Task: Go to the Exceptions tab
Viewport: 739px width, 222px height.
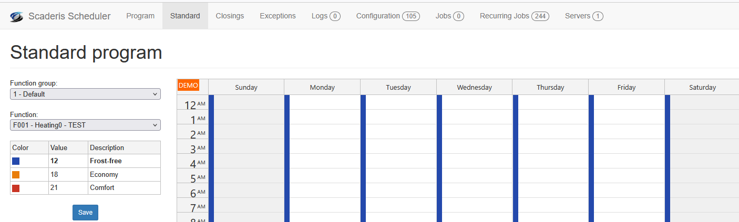Action: 278,16
